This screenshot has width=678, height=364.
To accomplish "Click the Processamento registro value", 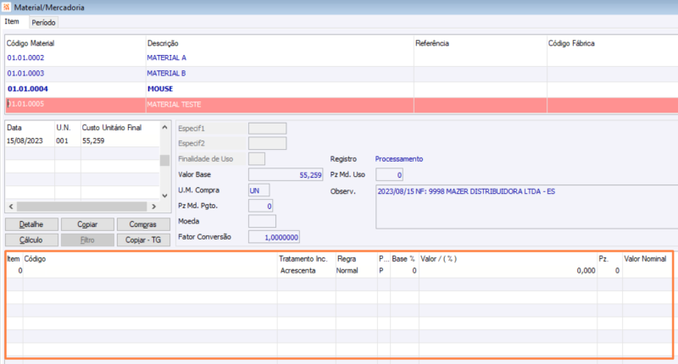I will coord(398,159).
